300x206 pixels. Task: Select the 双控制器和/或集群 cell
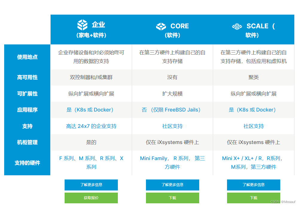[91, 78]
